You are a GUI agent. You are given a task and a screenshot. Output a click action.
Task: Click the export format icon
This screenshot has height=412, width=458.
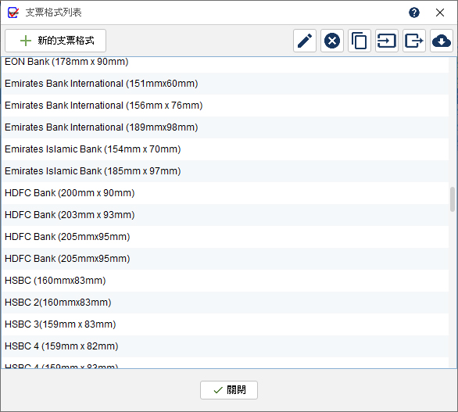click(x=414, y=41)
